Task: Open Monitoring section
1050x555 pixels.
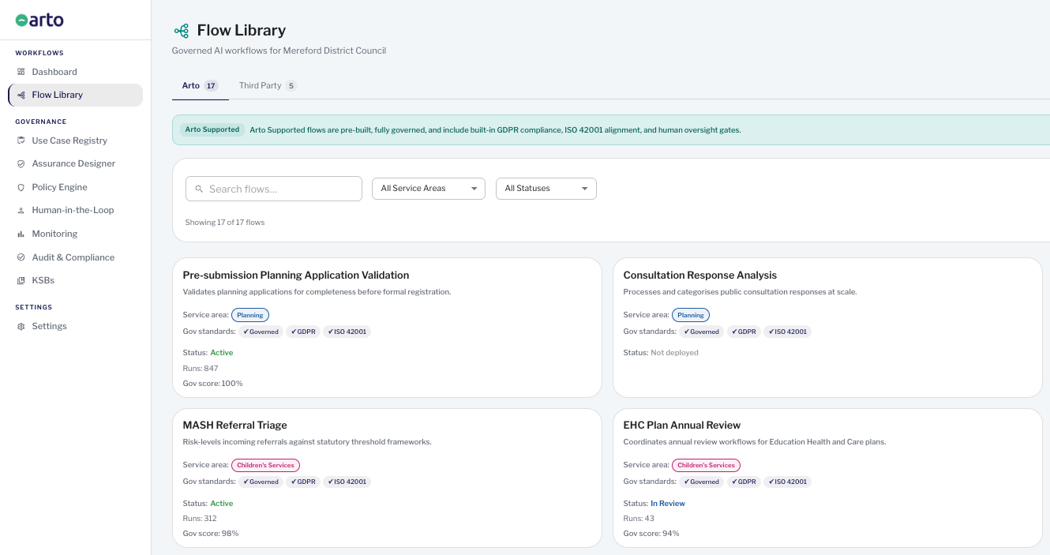Action: click(x=76, y=234)
